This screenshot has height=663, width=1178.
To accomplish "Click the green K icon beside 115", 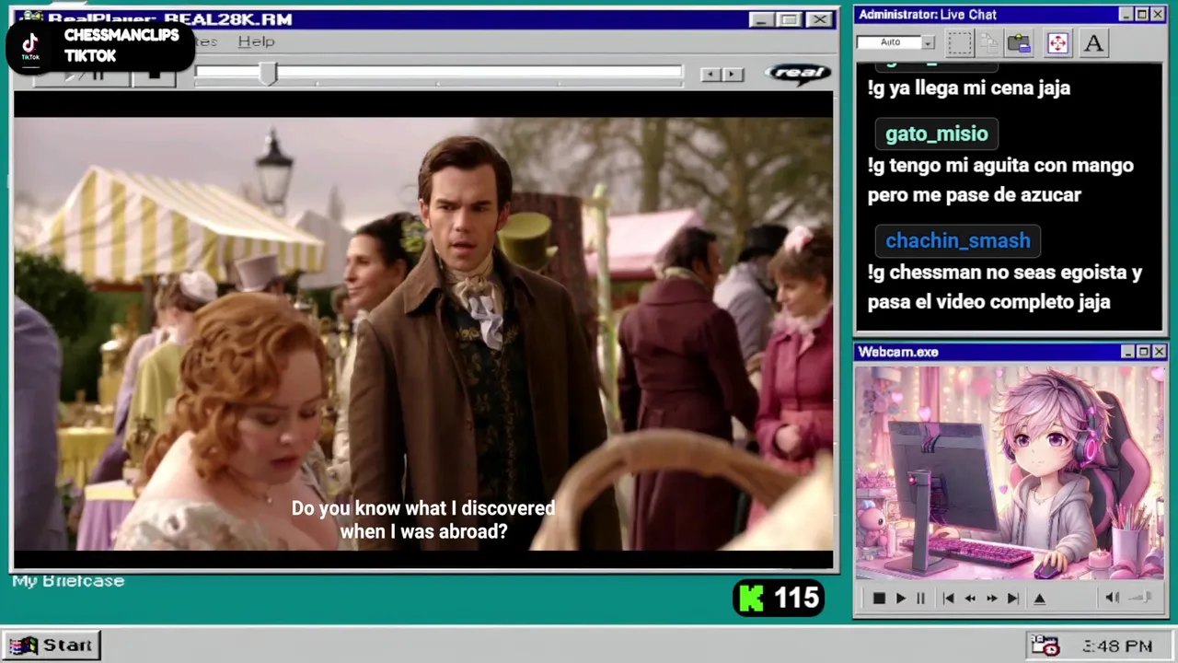I will pyautogui.click(x=752, y=599).
